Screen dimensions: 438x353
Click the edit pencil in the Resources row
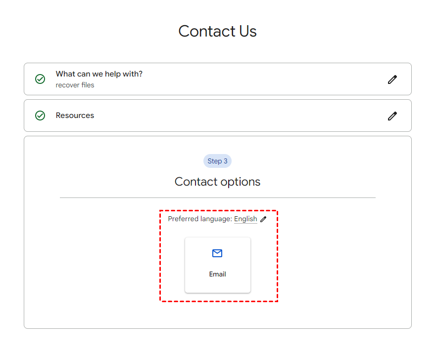tap(392, 116)
